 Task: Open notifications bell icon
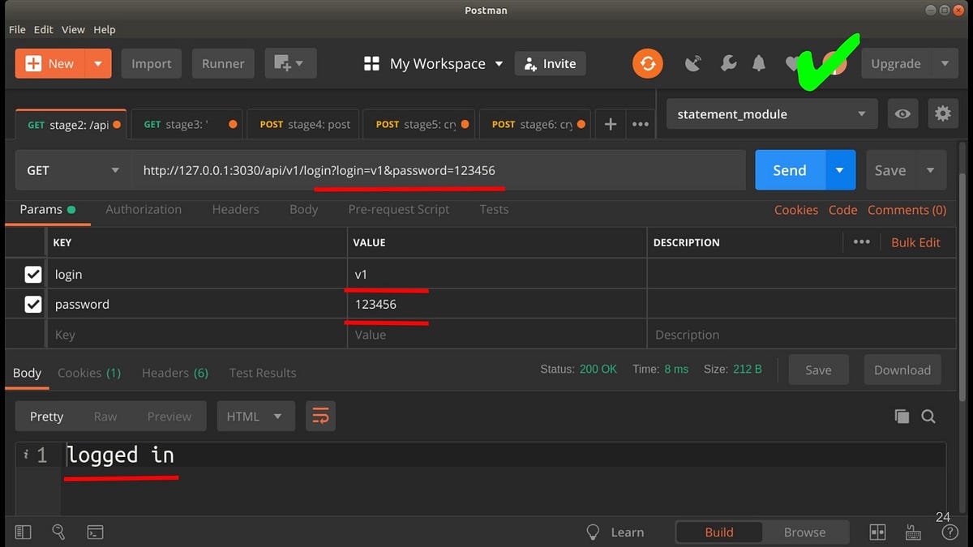(759, 64)
